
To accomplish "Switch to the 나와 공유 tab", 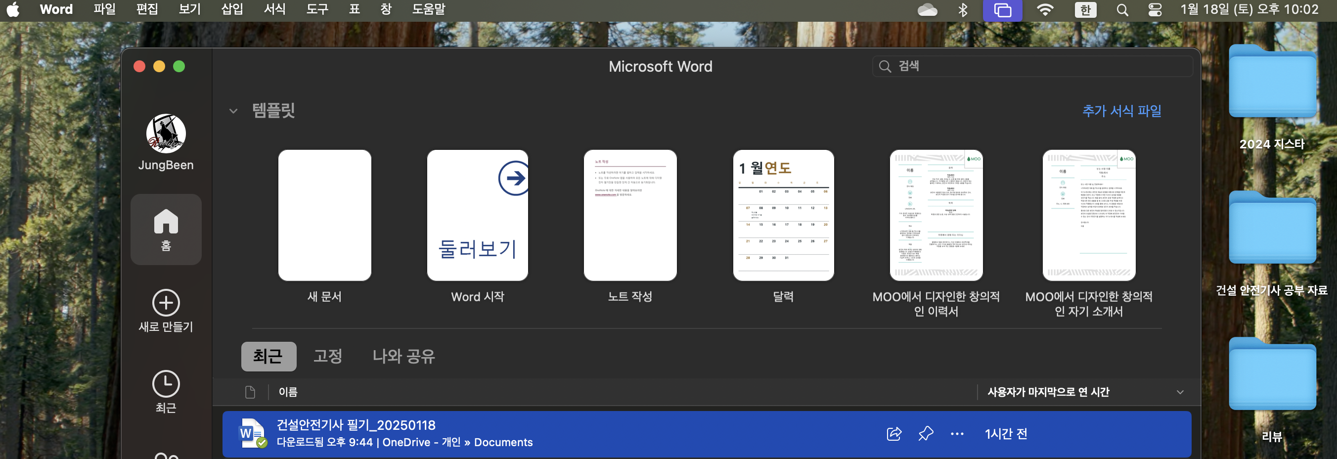I will tap(403, 356).
